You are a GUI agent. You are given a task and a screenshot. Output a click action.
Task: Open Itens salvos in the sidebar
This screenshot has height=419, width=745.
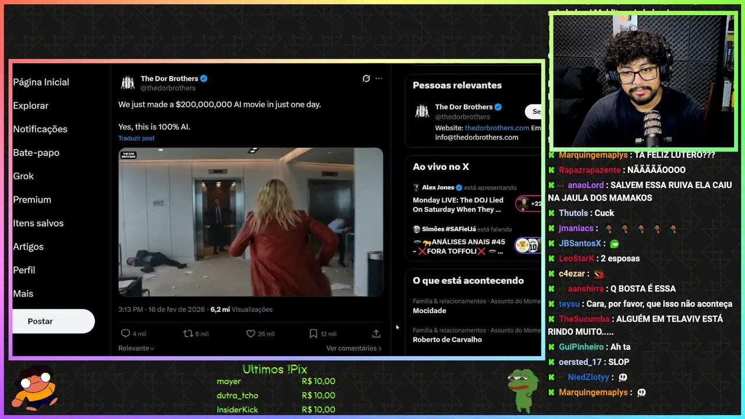tap(38, 223)
